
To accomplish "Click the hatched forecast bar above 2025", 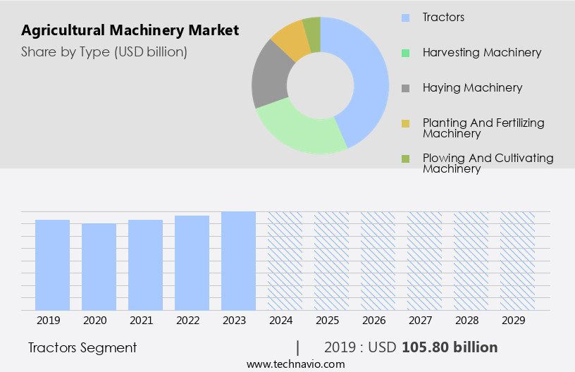I will [x=331, y=261].
